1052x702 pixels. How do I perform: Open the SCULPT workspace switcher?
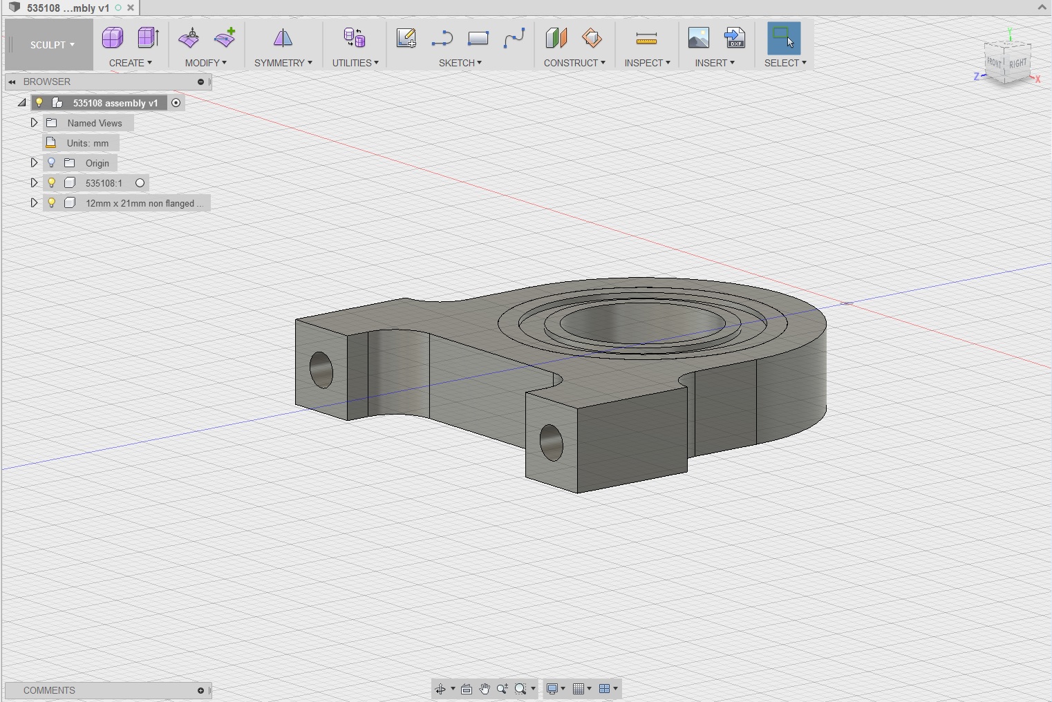point(49,44)
